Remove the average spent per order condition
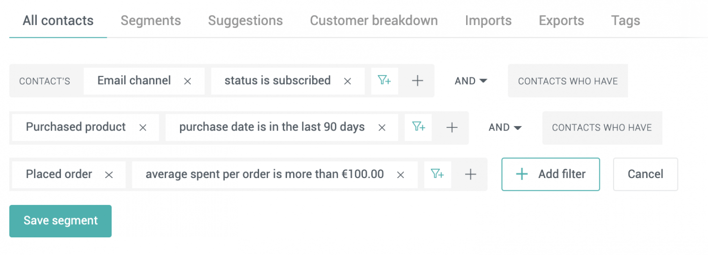This screenshot has height=255, width=708. click(x=401, y=175)
